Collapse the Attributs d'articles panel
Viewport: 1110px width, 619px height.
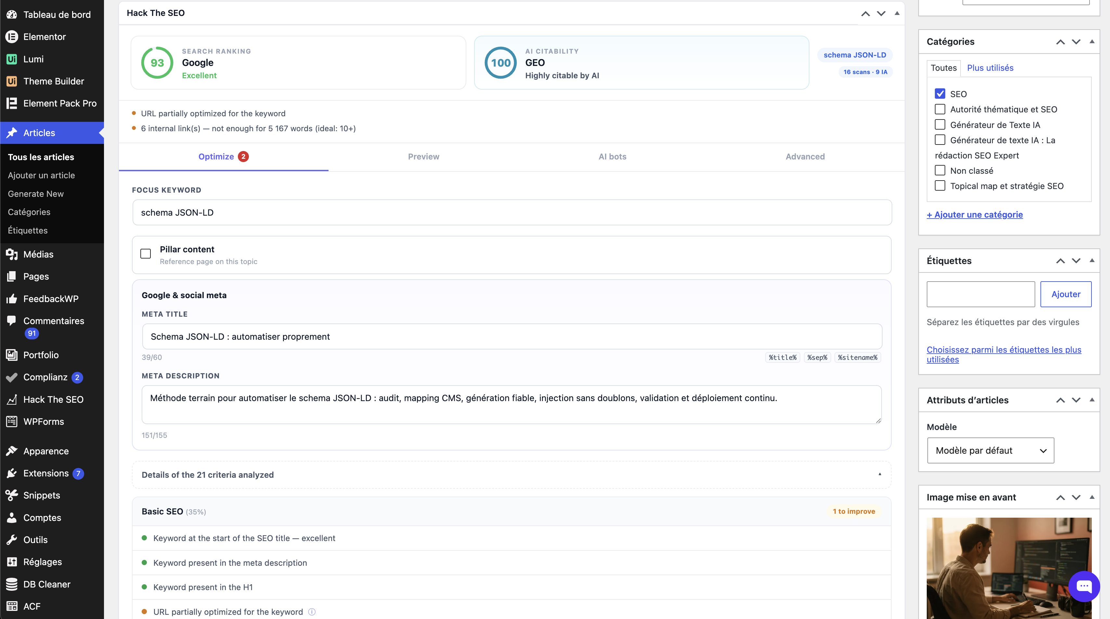tap(1092, 400)
